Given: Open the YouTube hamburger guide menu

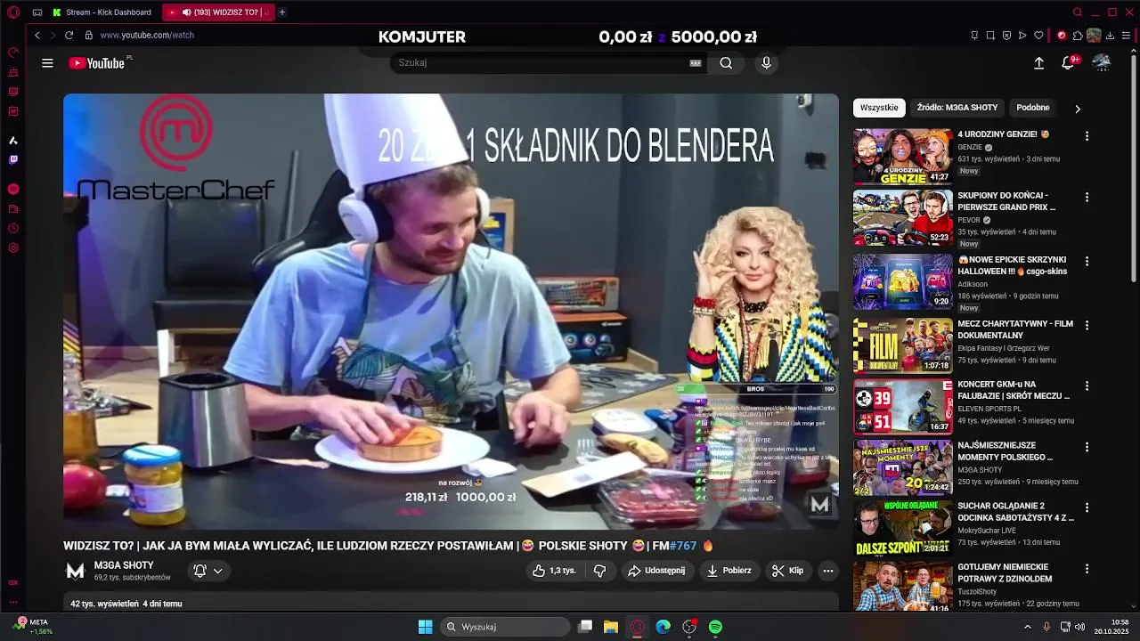Looking at the screenshot, I should pyautogui.click(x=47, y=63).
